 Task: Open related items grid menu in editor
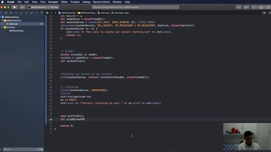click(x=47, y=13)
